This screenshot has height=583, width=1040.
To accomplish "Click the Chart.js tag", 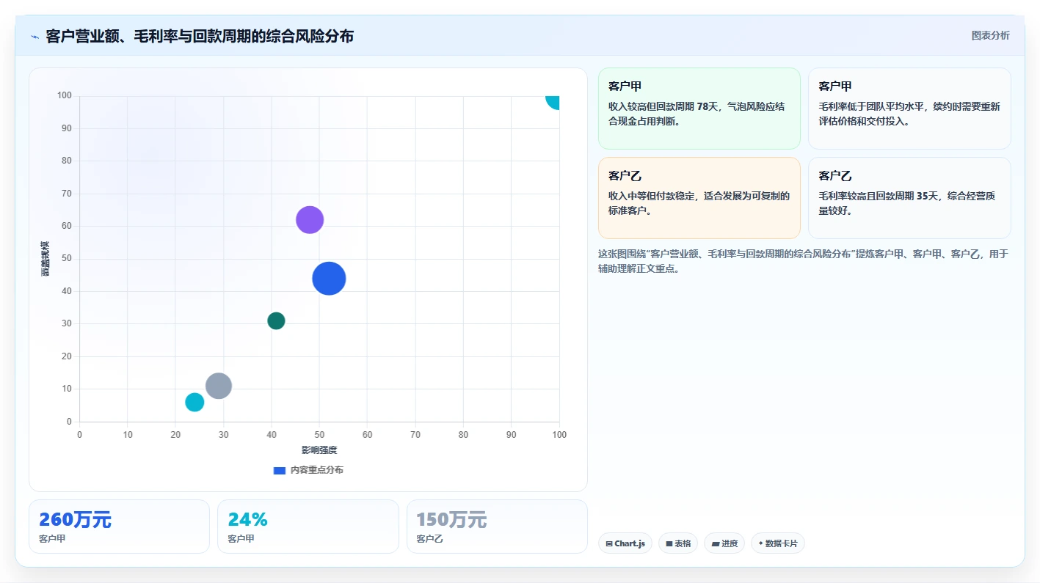I will pos(625,543).
